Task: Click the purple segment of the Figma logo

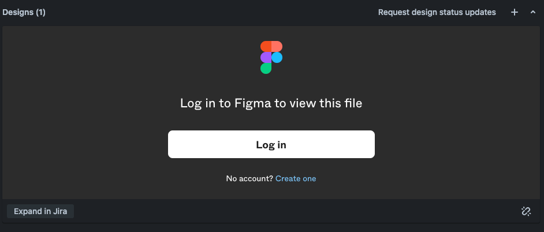Action: (266, 57)
